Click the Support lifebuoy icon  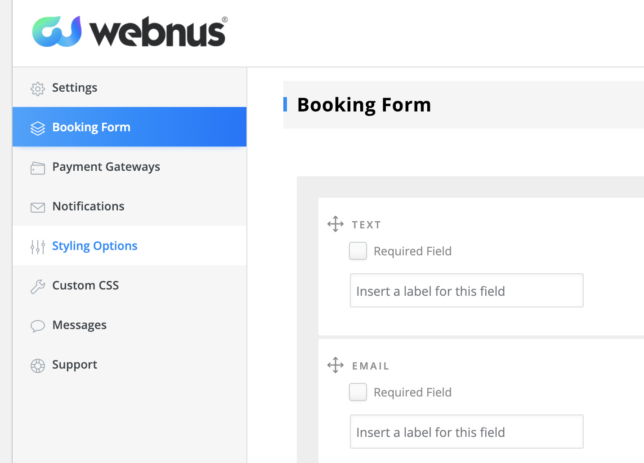[x=38, y=365]
